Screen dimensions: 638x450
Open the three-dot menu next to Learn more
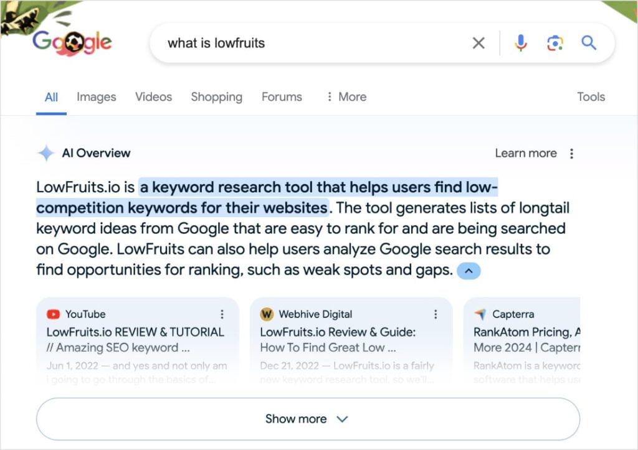[x=572, y=152]
